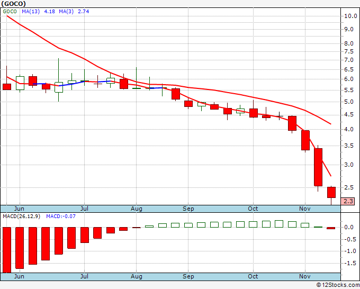The image size is (360, 289).
Task: Click the 3.0 price axis label
Action: point(348,165)
